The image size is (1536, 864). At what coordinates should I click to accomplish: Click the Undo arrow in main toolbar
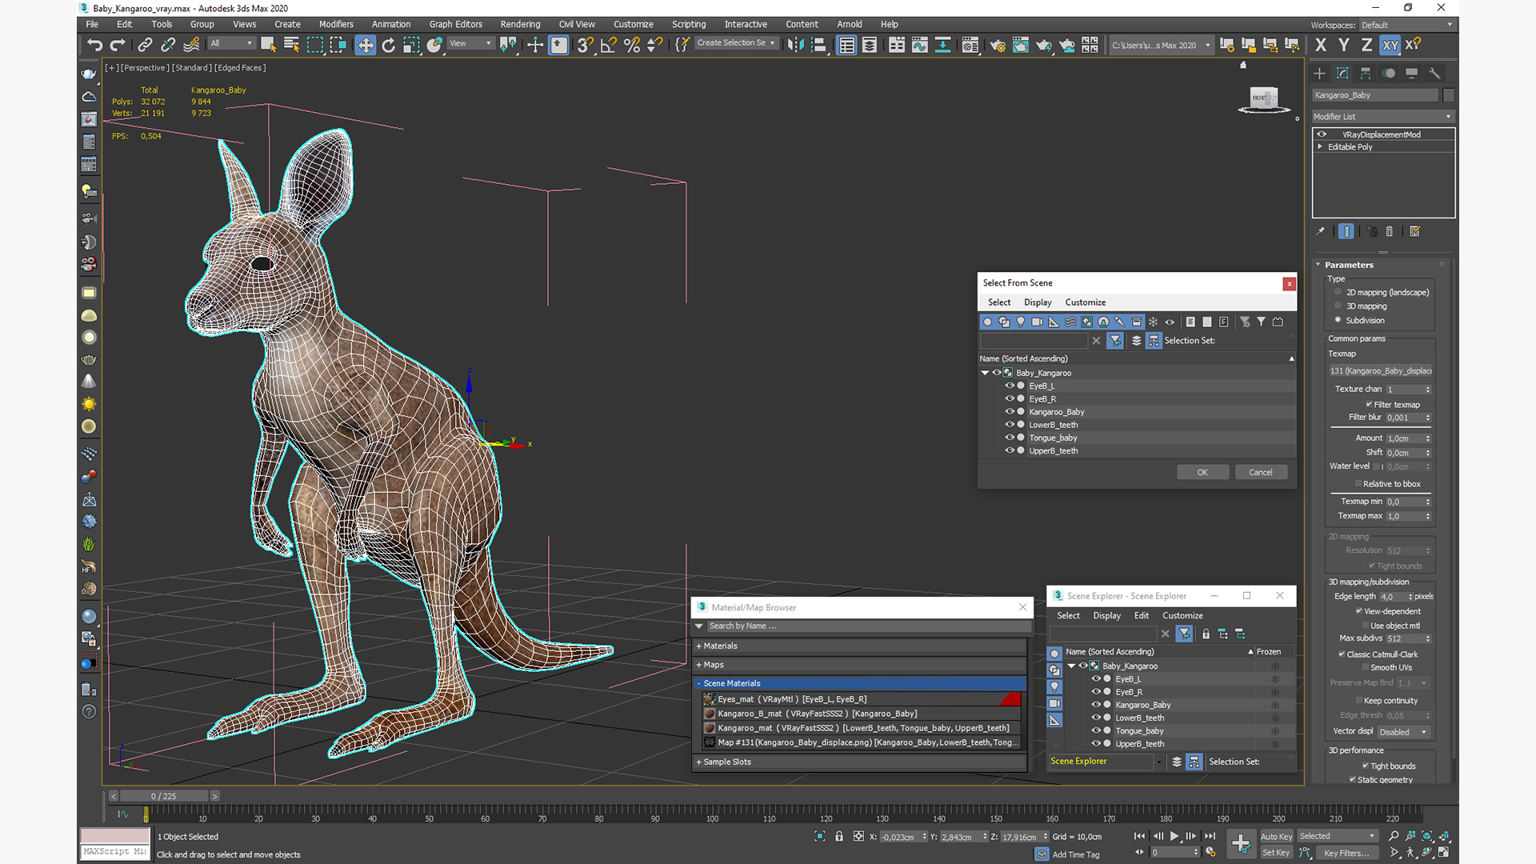[x=94, y=45]
